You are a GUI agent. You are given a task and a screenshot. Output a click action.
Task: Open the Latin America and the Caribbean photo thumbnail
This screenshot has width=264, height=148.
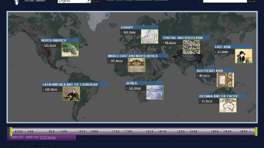click(x=71, y=94)
